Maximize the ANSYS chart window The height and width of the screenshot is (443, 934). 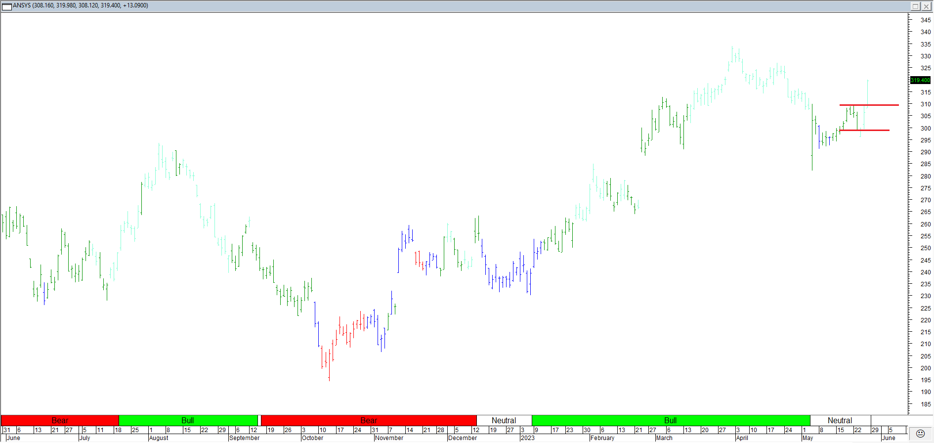915,6
